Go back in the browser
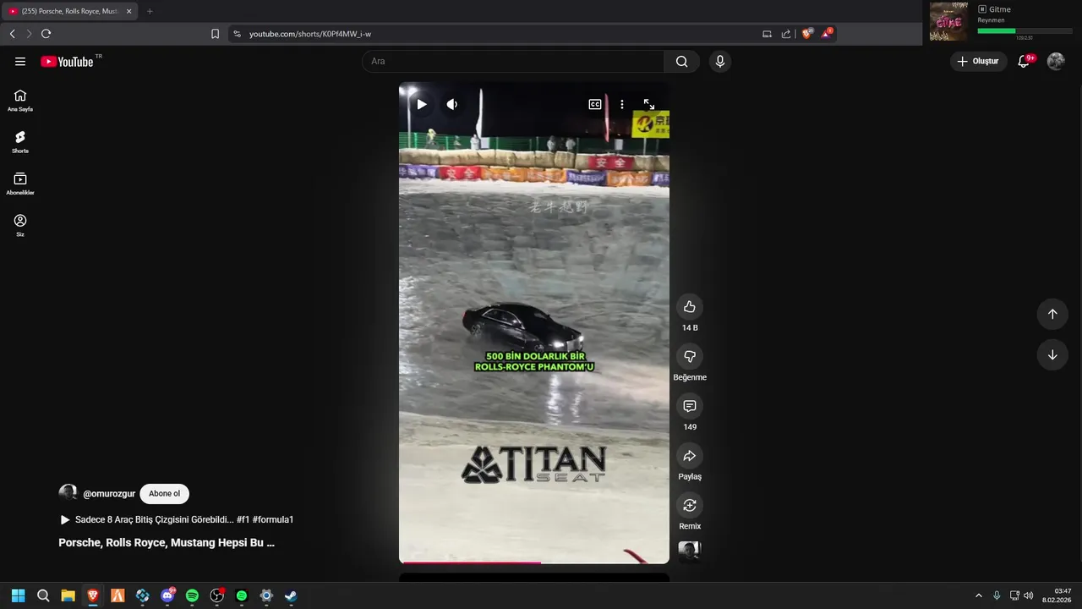1082x609 pixels. click(12, 34)
